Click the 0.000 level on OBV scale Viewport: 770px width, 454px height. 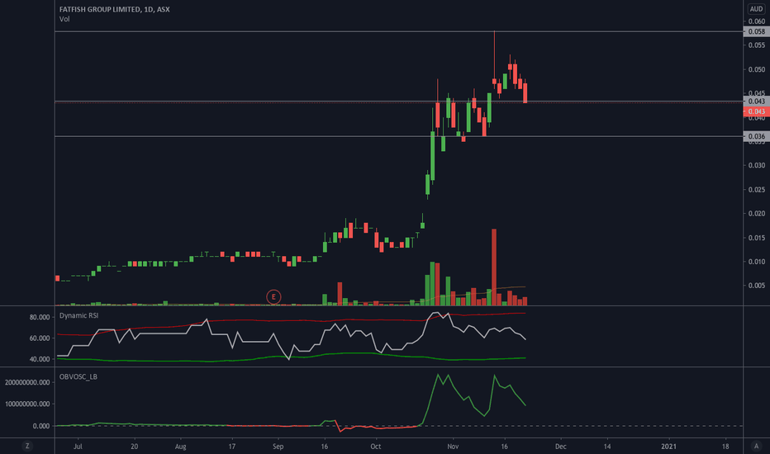(41, 426)
